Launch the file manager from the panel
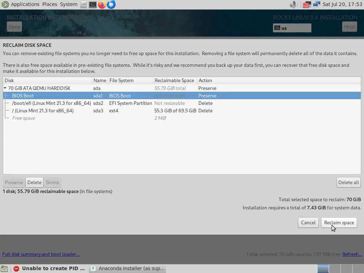 84,4
